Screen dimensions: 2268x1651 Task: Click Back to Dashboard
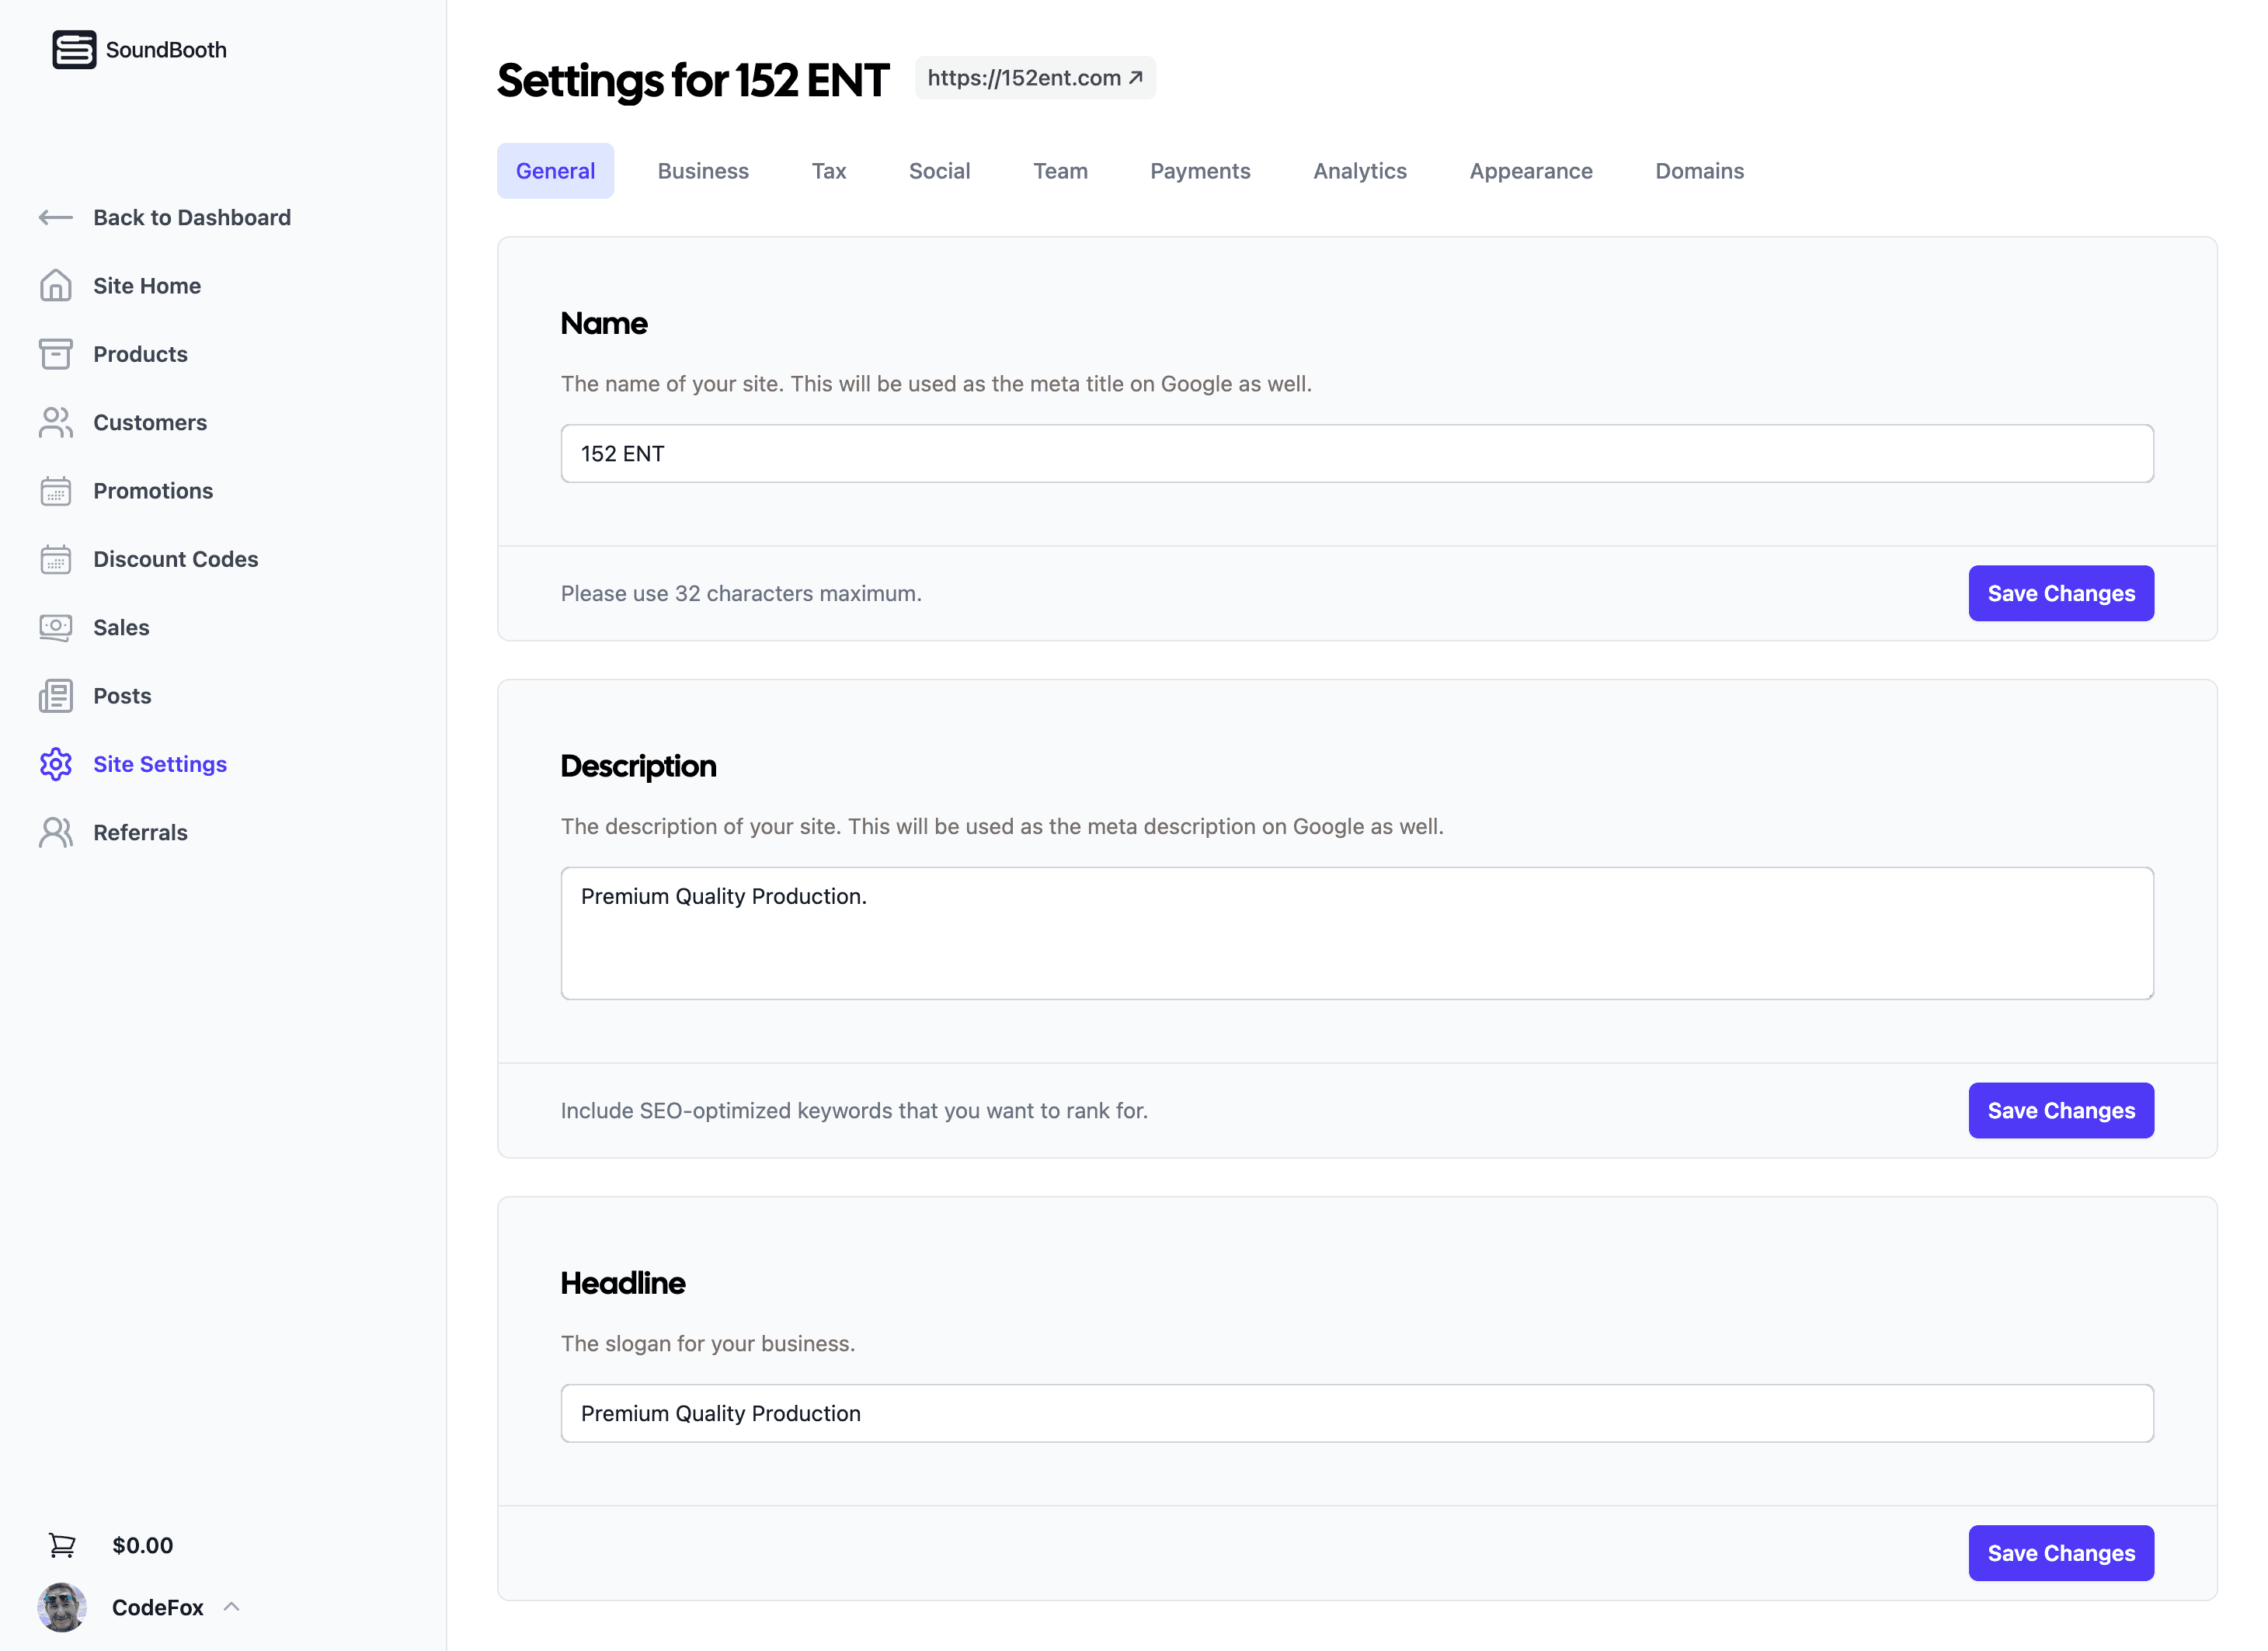pos(192,217)
